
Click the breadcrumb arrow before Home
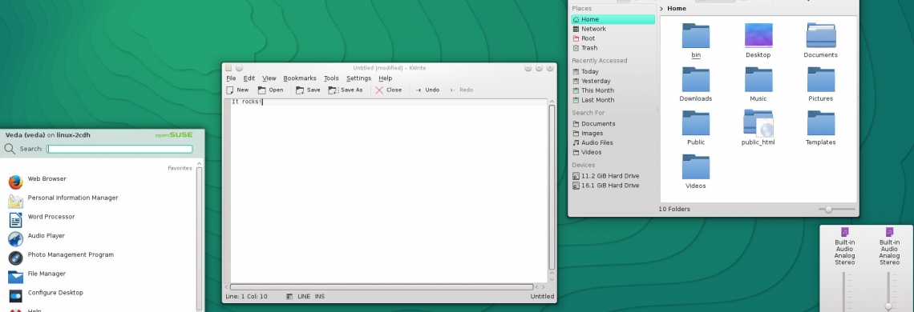point(661,9)
